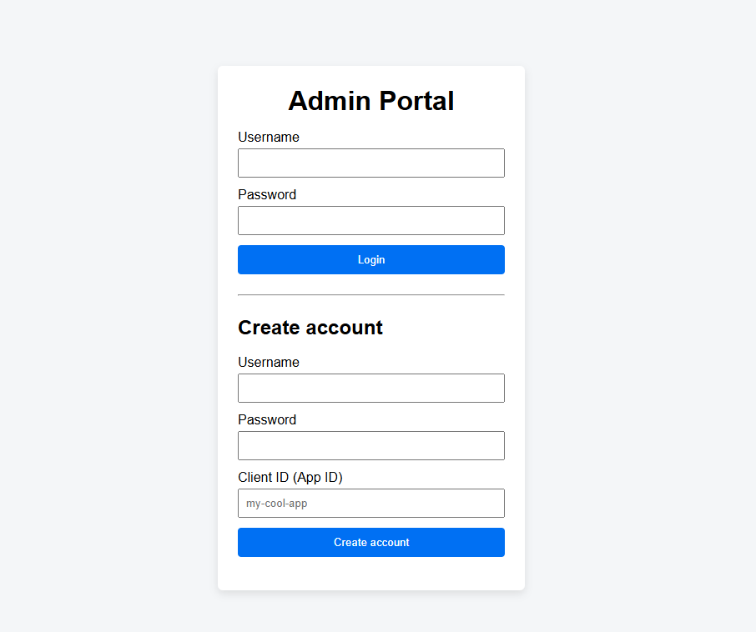The height and width of the screenshot is (632, 756).
Task: Click the last text input before Create account button
Action: (x=370, y=503)
